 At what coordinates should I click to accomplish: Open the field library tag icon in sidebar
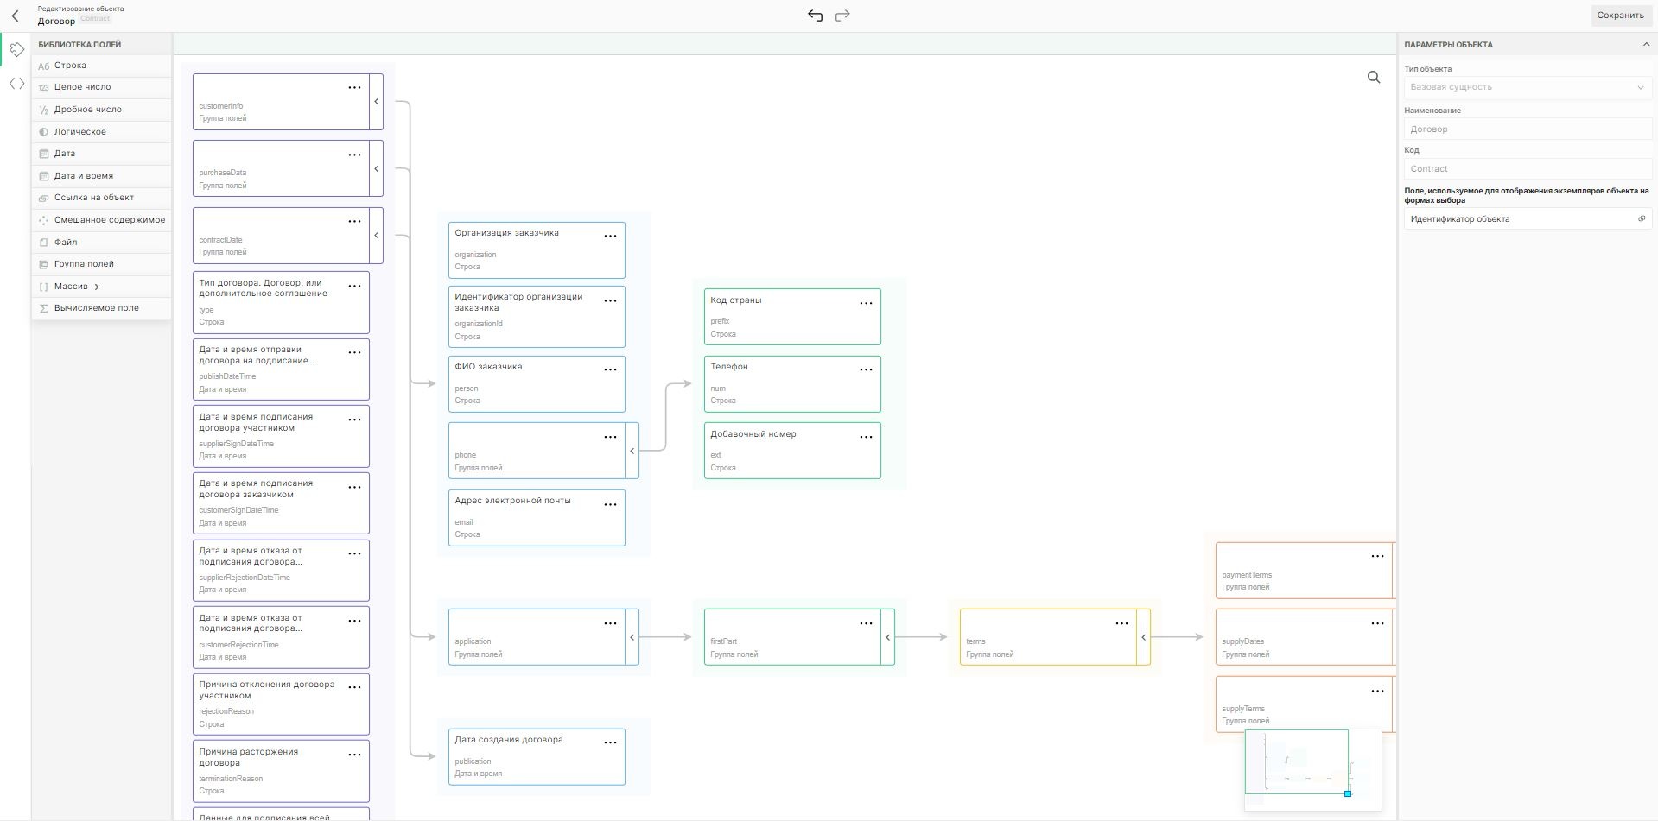(x=16, y=50)
